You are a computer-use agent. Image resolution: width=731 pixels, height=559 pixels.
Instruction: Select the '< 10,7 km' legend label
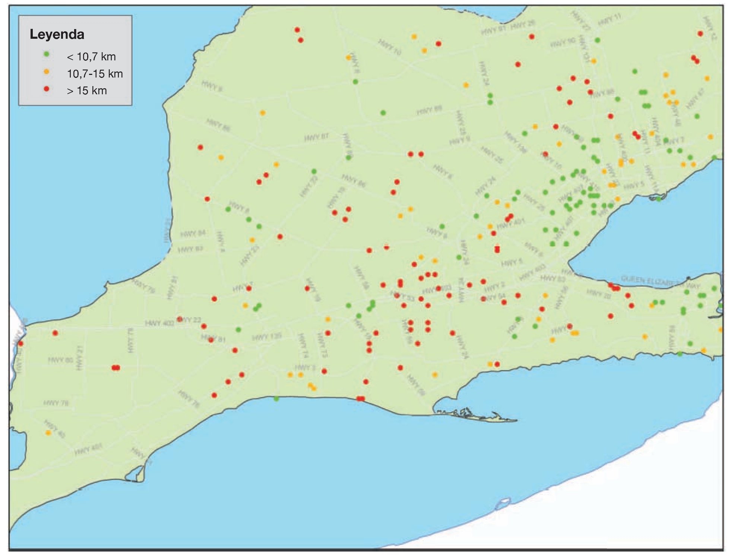pyautogui.click(x=91, y=57)
